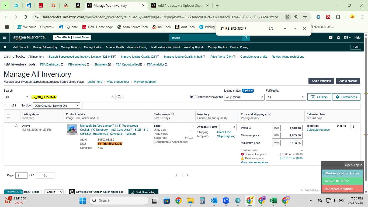Jump to previous find-in-page match
This screenshot has height=207, width=368.
click(x=285, y=29)
